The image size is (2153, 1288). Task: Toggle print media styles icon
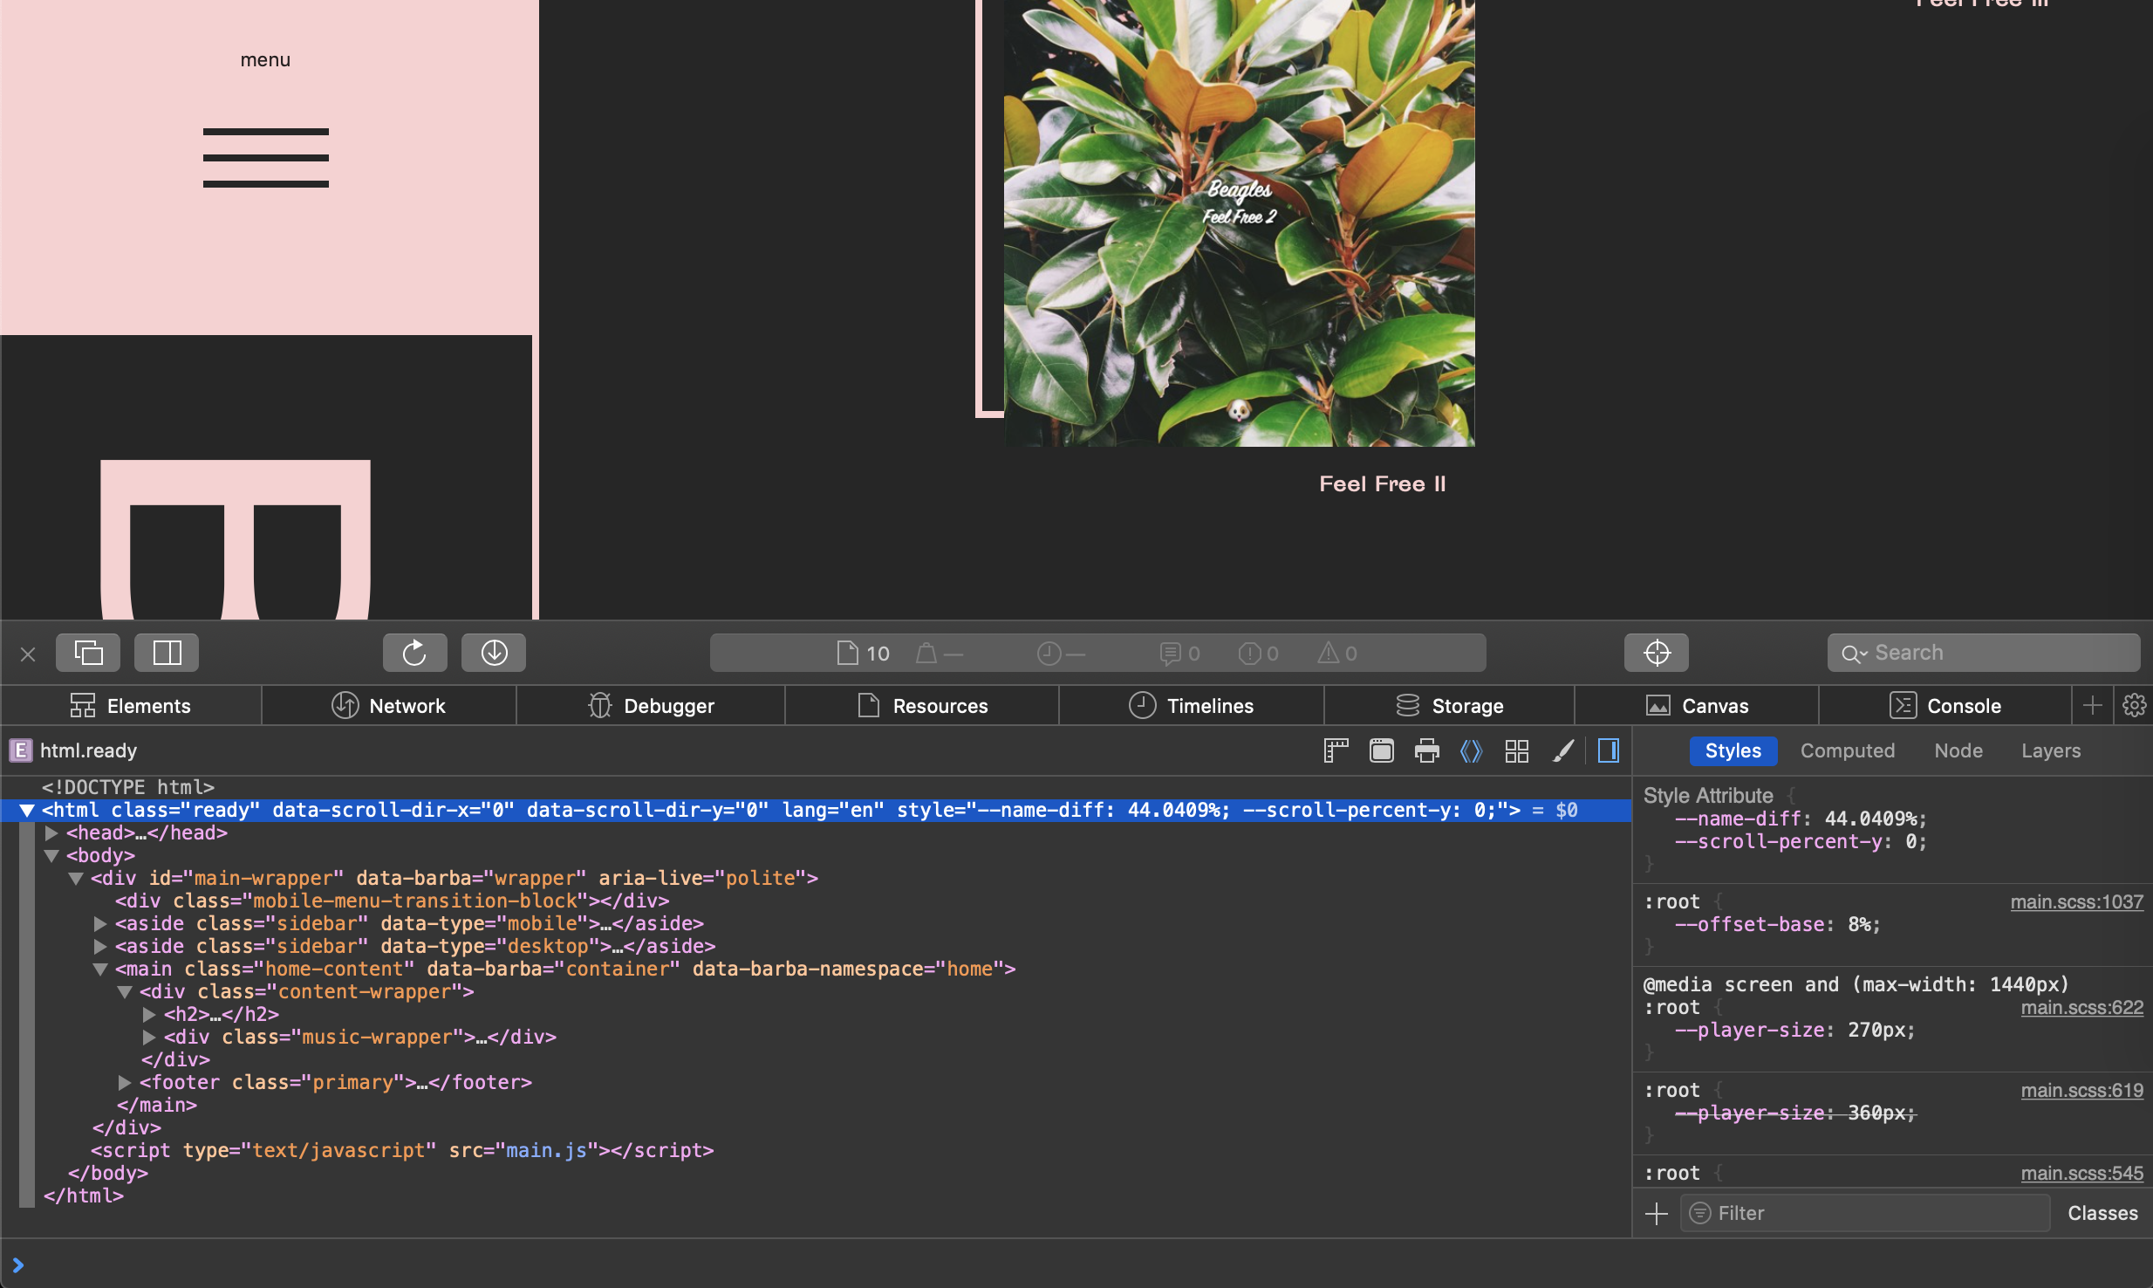coord(1426,750)
